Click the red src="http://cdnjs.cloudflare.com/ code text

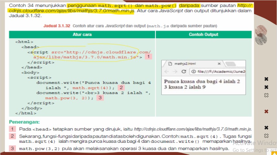101,52
